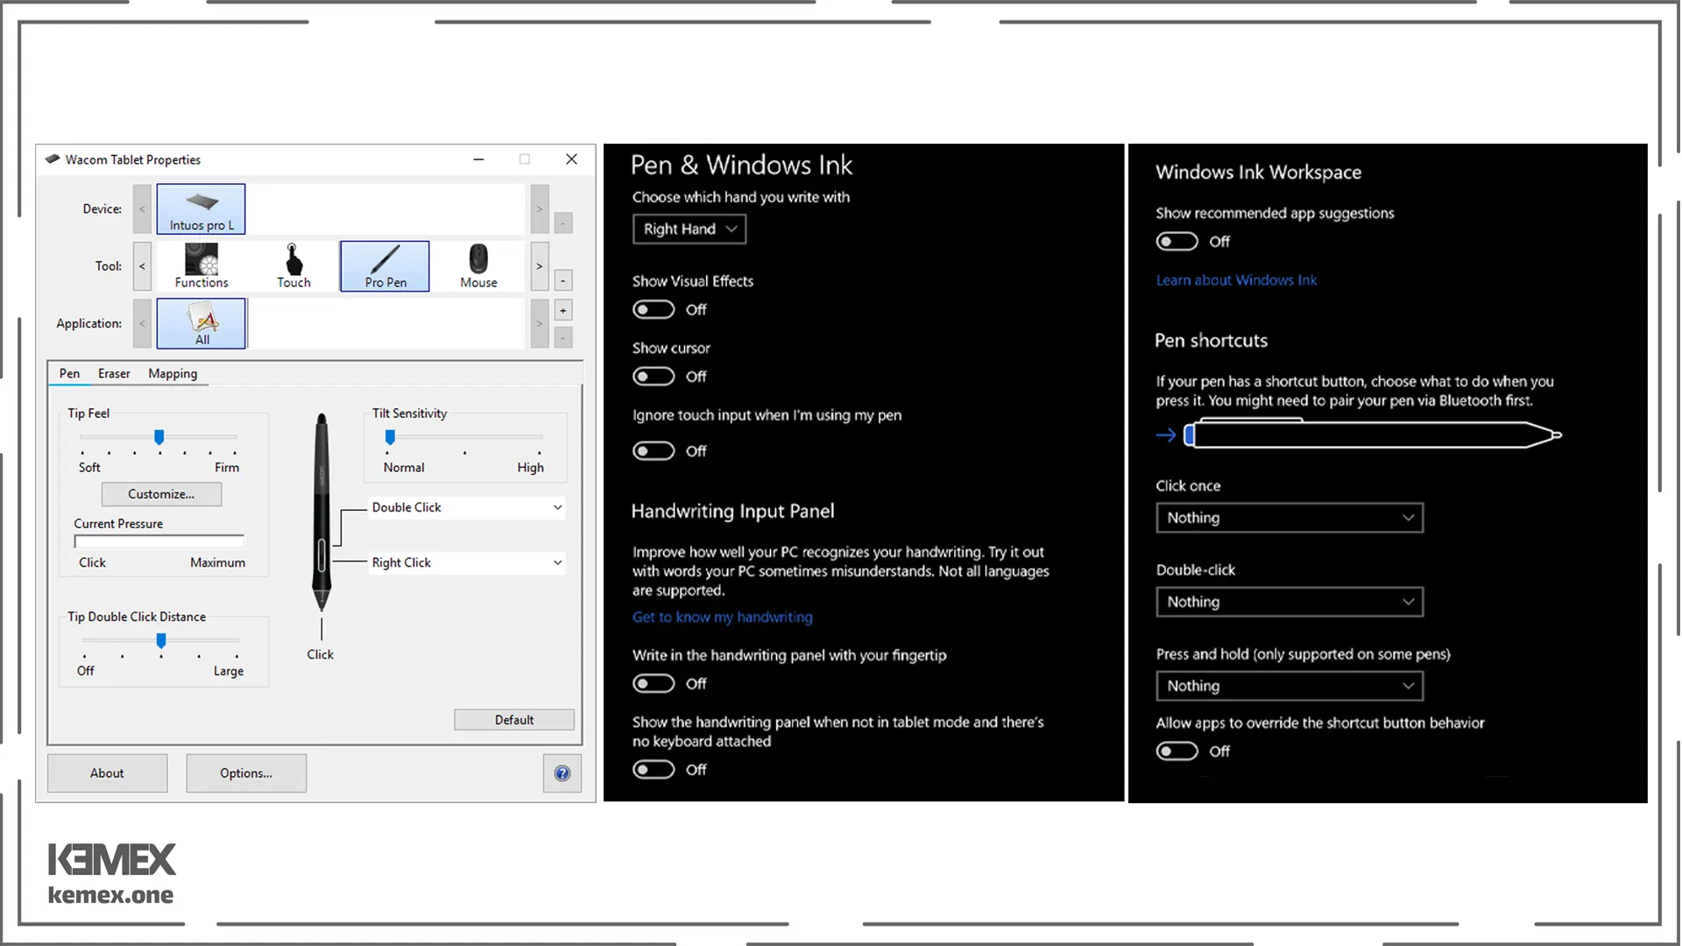Open the Right Click pen button dropdown
Screen dimensions: 1682x946
click(x=467, y=563)
